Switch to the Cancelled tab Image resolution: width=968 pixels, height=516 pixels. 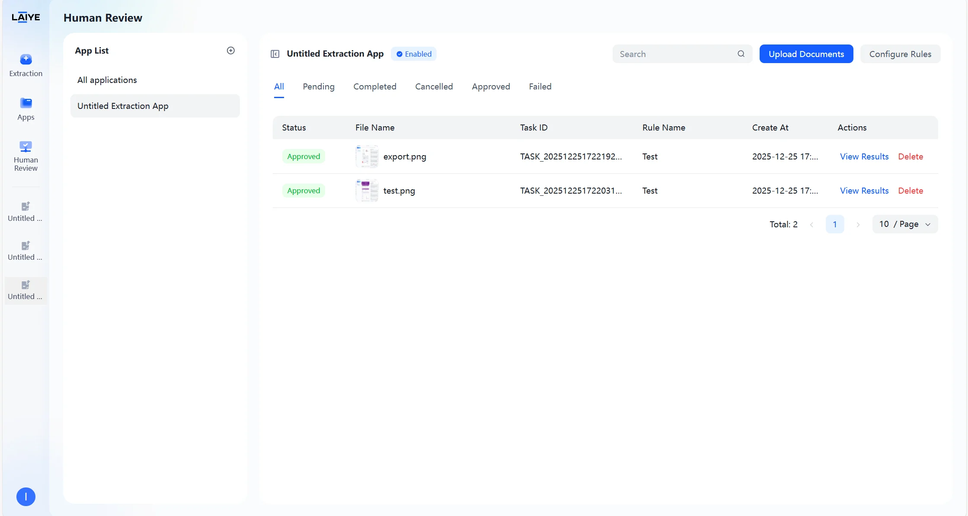[434, 86]
